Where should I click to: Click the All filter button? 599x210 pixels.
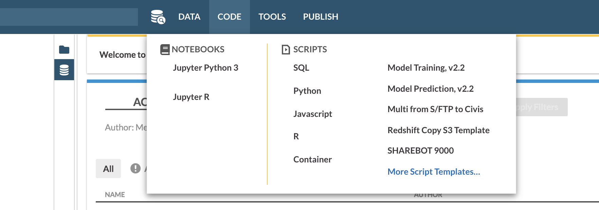point(108,169)
